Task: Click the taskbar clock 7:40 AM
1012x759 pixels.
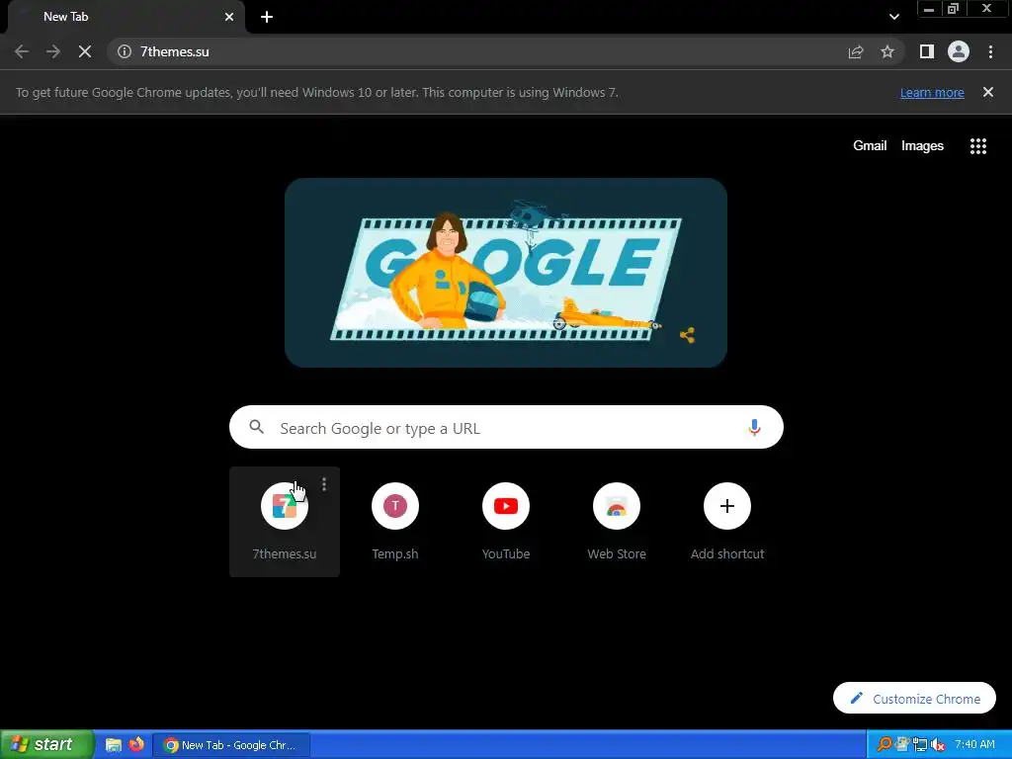Action: click(x=974, y=744)
